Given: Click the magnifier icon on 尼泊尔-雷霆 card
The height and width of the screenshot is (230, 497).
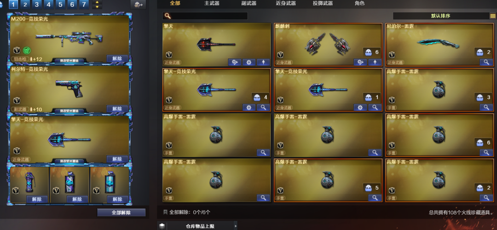Looking at the screenshot, I should (486, 62).
